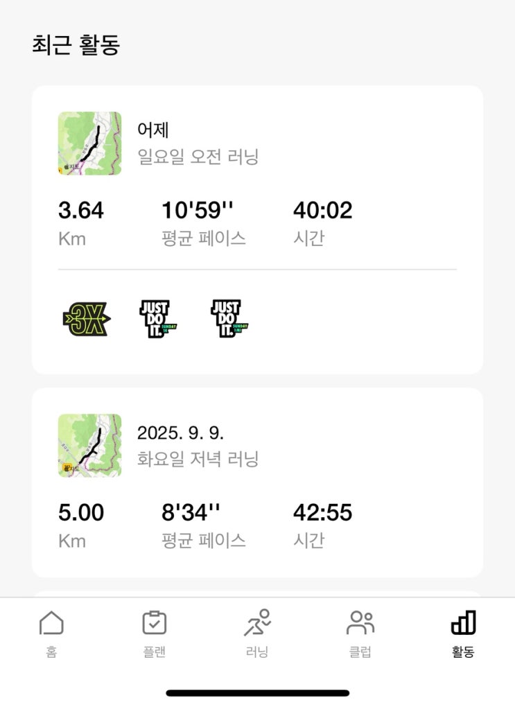The height and width of the screenshot is (707, 515).
Task: Tap the 플랜 clipboard icon
Action: pyautogui.click(x=154, y=623)
